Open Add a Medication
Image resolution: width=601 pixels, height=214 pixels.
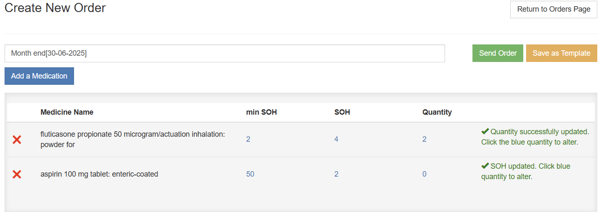39,76
